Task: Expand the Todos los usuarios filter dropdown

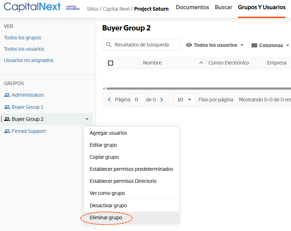Action: pyautogui.click(x=242, y=45)
